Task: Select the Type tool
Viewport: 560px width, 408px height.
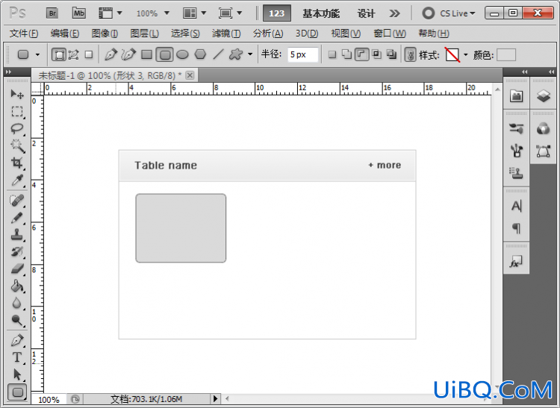Action: tap(16, 357)
